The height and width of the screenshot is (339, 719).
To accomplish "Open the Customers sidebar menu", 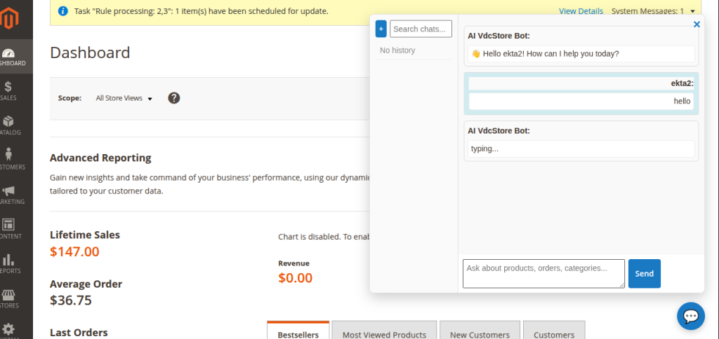I will (x=8, y=159).
